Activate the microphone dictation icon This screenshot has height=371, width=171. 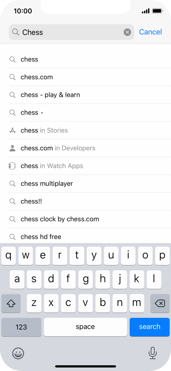coord(153,353)
